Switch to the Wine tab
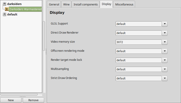This screenshot has width=181, height=103. coord(66,4)
